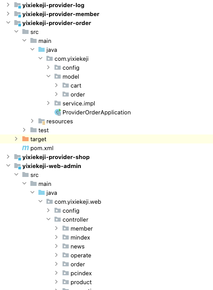The height and width of the screenshot is (290, 213).
Task: Click the Maven pom.xml file icon
Action: coord(25,148)
